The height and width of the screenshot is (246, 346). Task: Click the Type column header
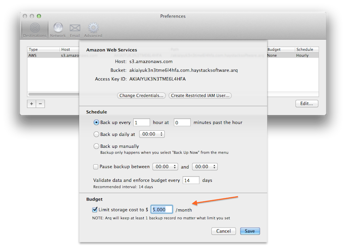click(43, 50)
